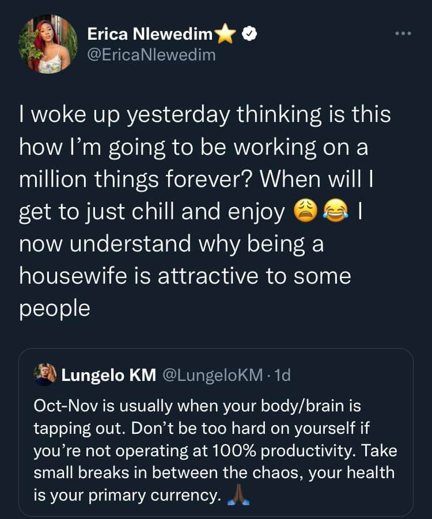Click Erica Nlewedim's profile picture
Image resolution: width=432 pixels, height=519 pixels.
click(48, 44)
